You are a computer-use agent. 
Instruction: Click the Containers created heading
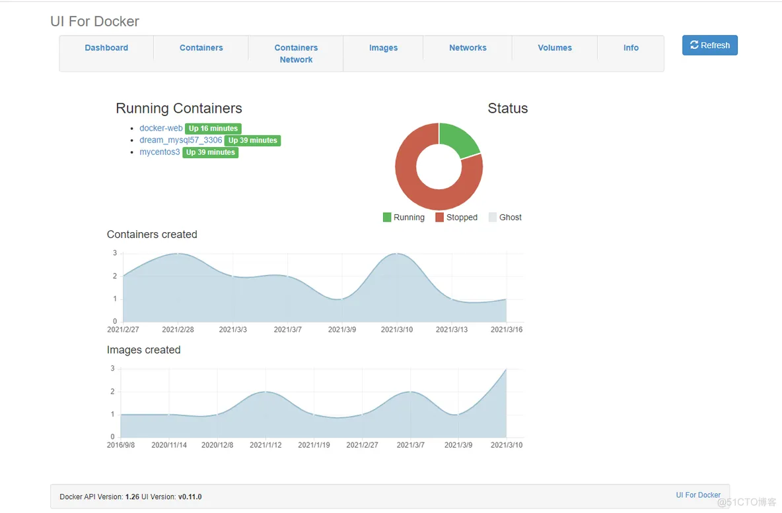pos(152,235)
